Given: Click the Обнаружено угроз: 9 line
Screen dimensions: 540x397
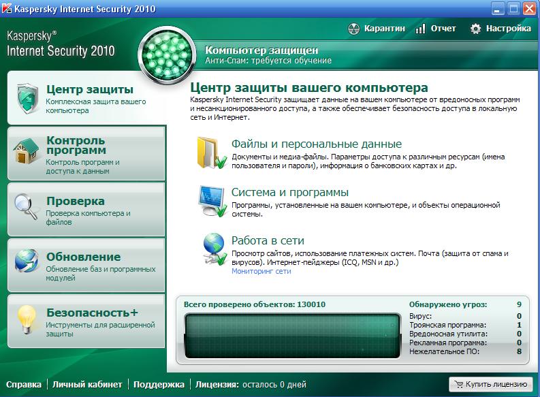Looking at the screenshot, I should click(x=465, y=304).
